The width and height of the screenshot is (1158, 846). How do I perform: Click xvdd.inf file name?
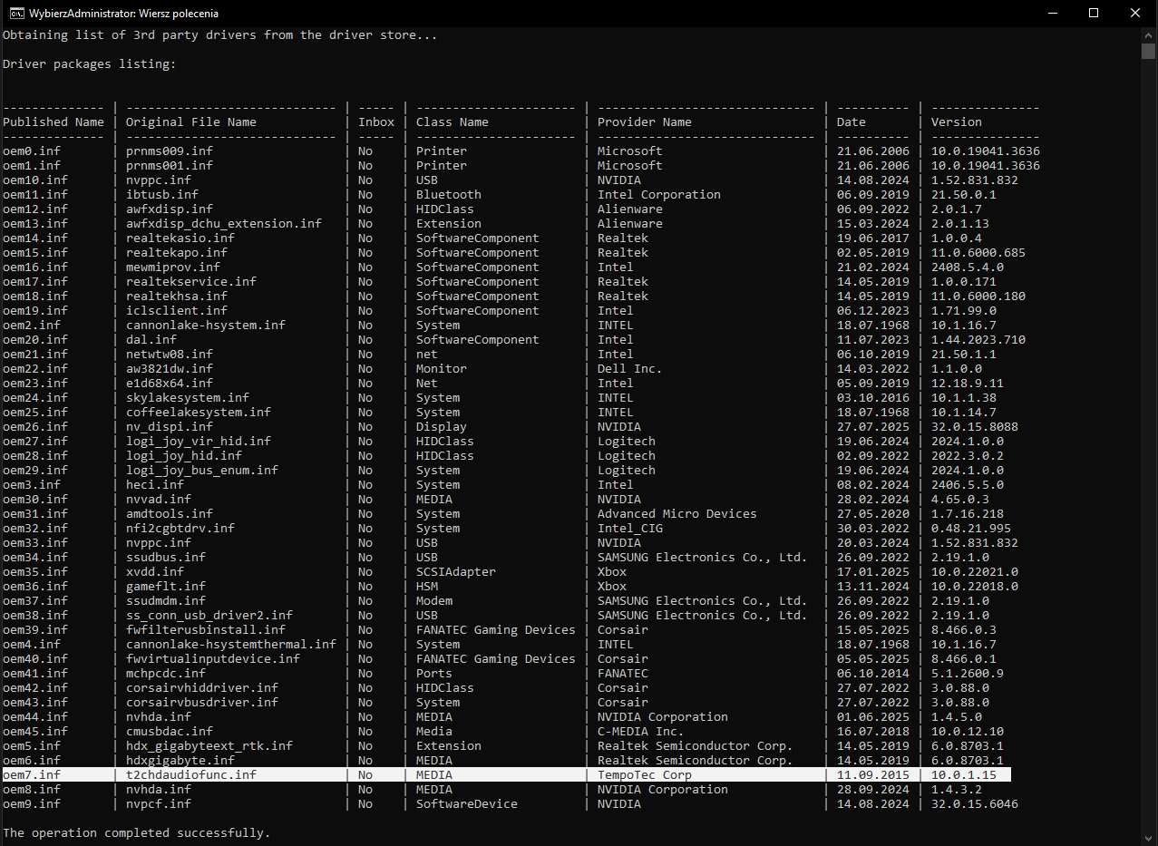pos(155,572)
